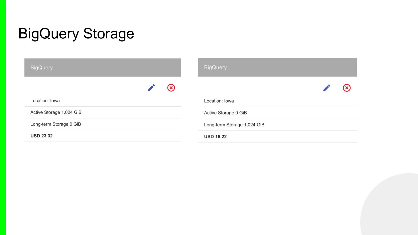Select Active Storage 0 GiB row
Screen dimensions: 418x235
click(225, 113)
